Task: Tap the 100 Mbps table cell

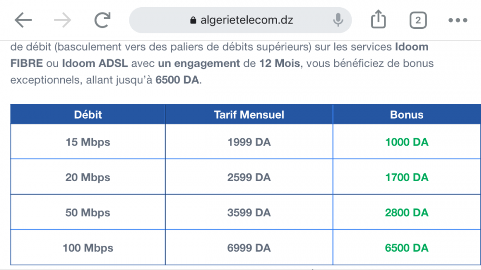Action: click(x=88, y=248)
